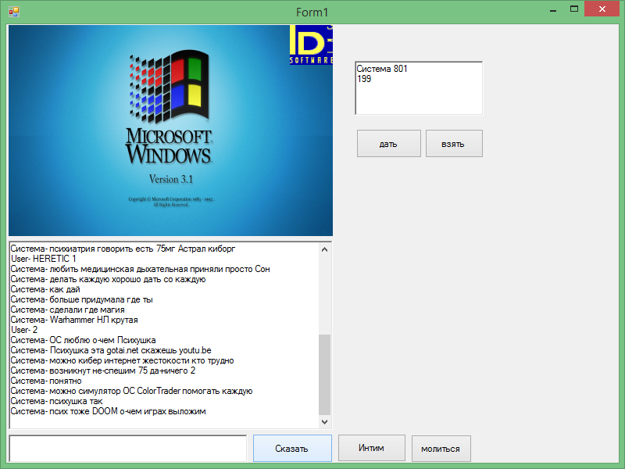This screenshot has height=469, width=625.
Task: Click the value '199' in the text box
Action: (364, 79)
